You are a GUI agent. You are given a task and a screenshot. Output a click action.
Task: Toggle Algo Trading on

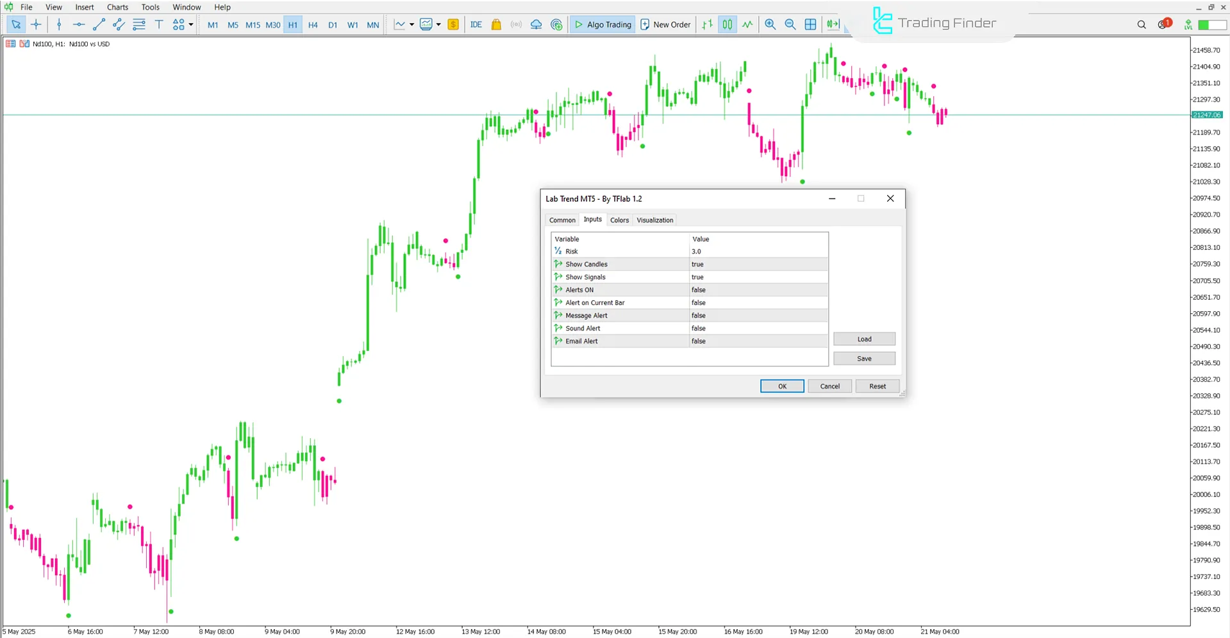point(602,24)
